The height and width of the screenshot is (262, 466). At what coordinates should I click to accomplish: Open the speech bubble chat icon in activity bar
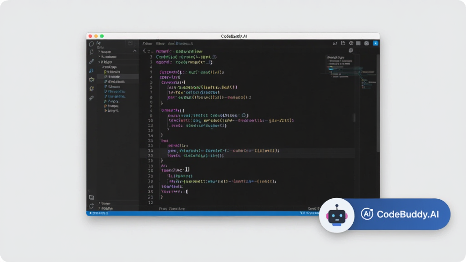91,53
